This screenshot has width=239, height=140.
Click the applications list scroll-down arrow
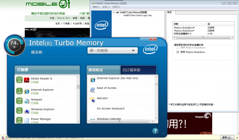coord(156,118)
